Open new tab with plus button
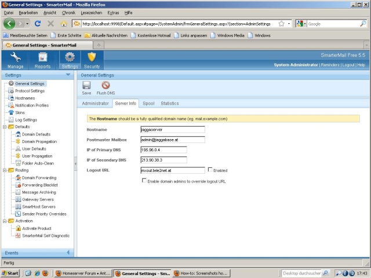The height and width of the screenshot is (278, 371). [99, 45]
